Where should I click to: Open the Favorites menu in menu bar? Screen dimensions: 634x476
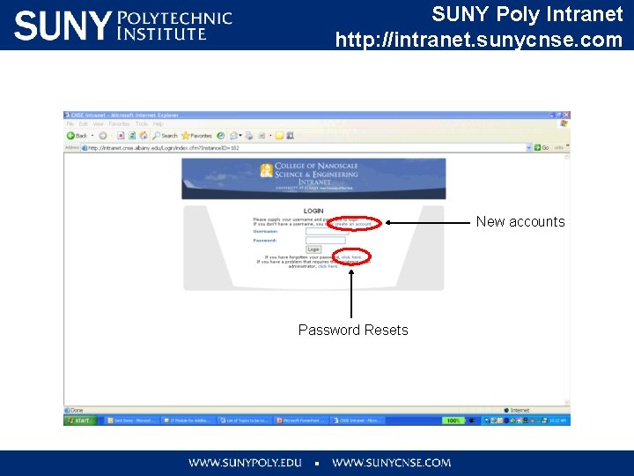(x=119, y=124)
